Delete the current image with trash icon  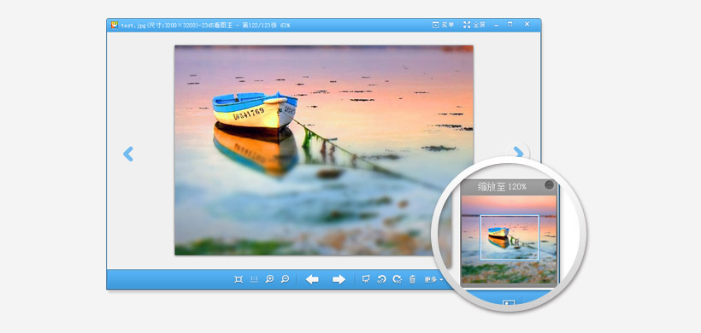pos(412,279)
